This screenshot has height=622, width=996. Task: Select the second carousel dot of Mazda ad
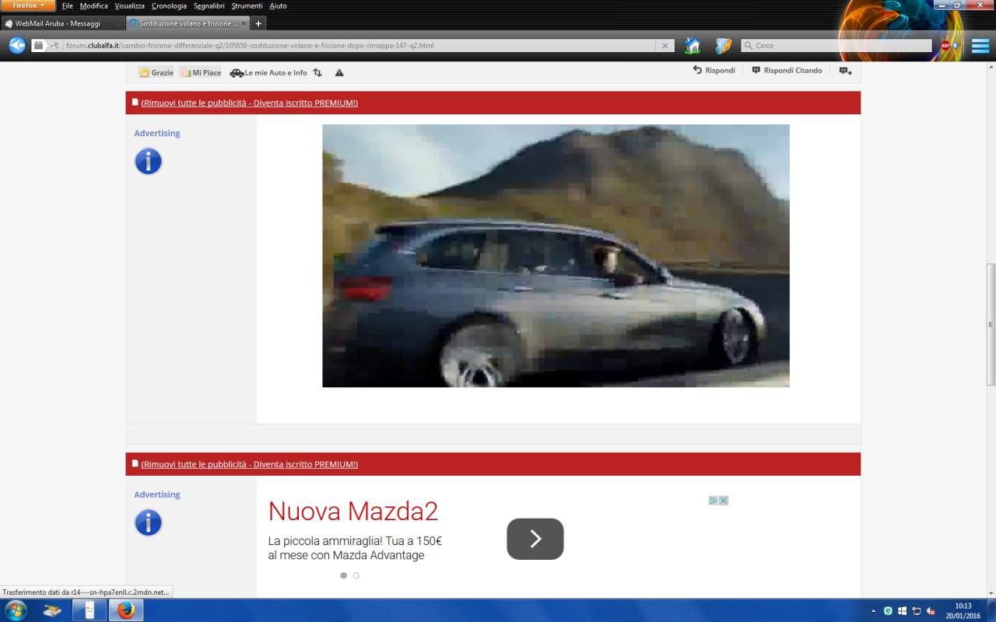[356, 575]
